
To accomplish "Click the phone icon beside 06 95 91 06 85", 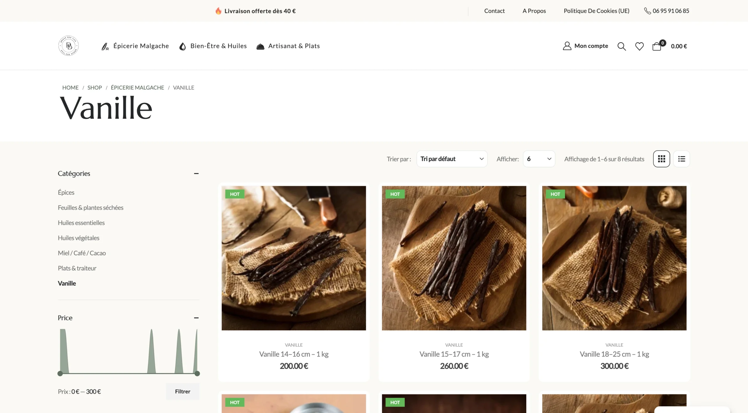I will pos(647,11).
